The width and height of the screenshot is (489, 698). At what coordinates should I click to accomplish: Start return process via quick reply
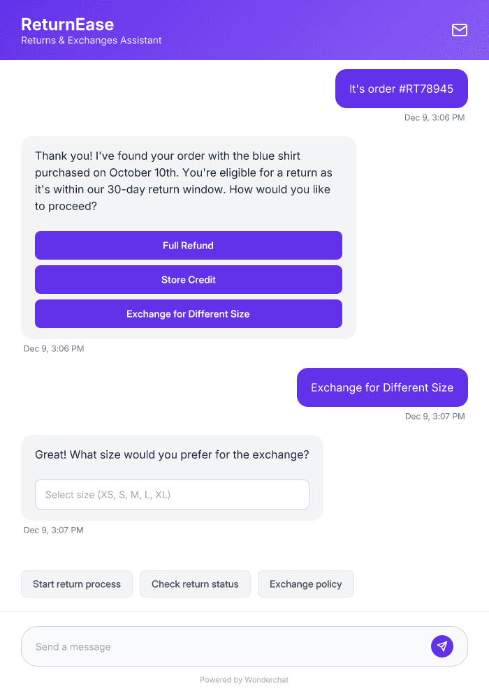pyautogui.click(x=77, y=584)
